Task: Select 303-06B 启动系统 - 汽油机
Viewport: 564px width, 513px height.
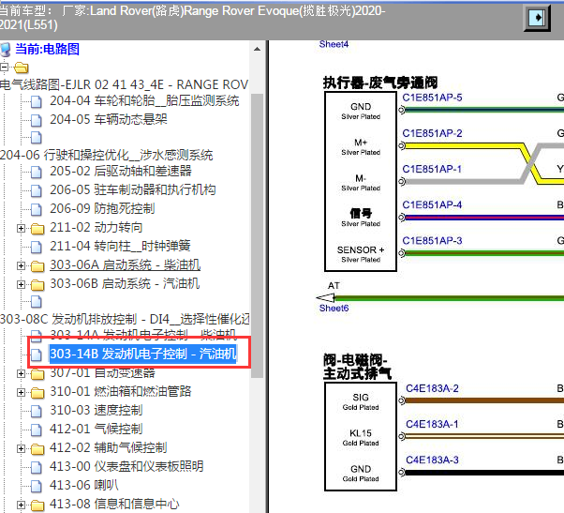Action: pyautogui.click(x=125, y=283)
